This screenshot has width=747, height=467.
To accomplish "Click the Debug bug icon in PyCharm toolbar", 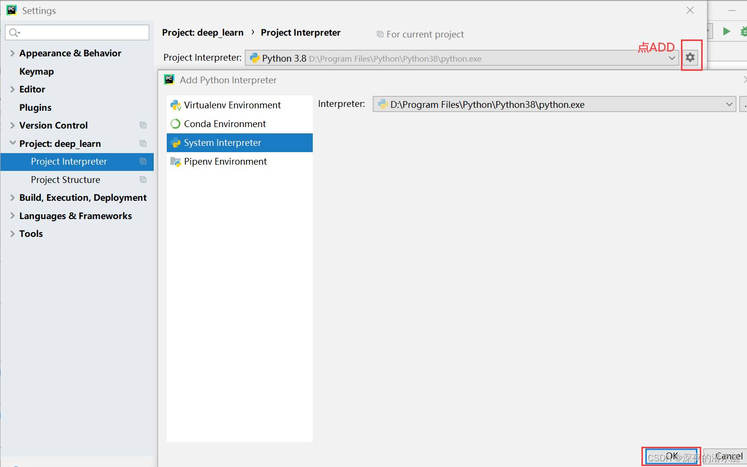I will pyautogui.click(x=744, y=31).
